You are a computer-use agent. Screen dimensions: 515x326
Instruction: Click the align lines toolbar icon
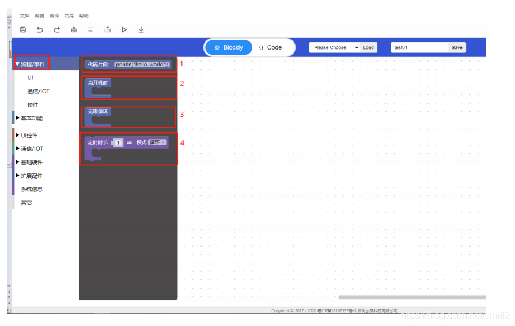pyautogui.click(x=90, y=29)
